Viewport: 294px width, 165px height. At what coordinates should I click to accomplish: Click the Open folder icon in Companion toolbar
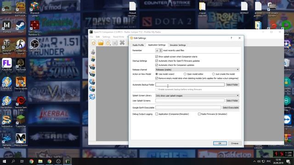pos(101,43)
